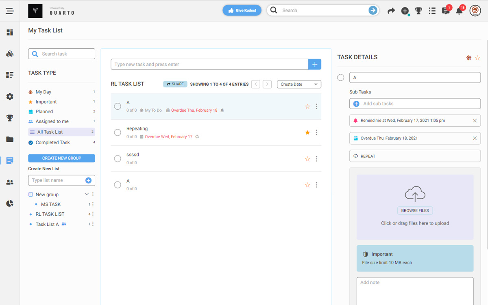
Task: Open the hamburger navigation menu
Action: point(10,11)
